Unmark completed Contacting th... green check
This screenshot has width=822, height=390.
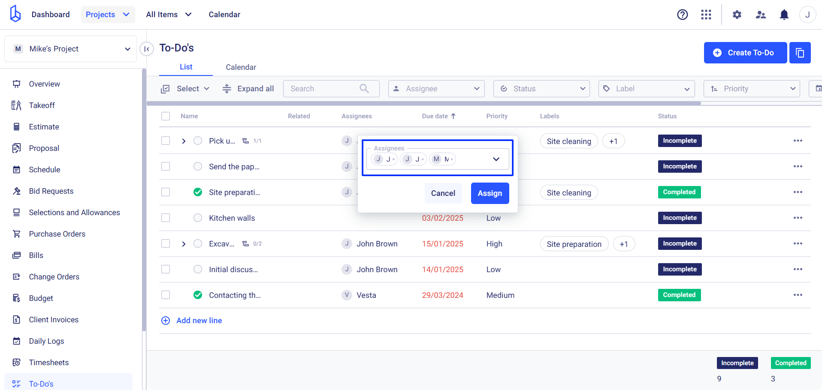(198, 295)
